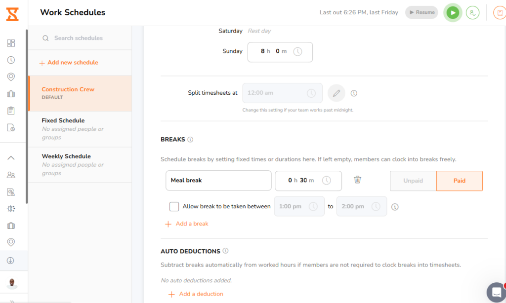Click the Resume button
This screenshot has width=506, height=303.
pos(422,12)
